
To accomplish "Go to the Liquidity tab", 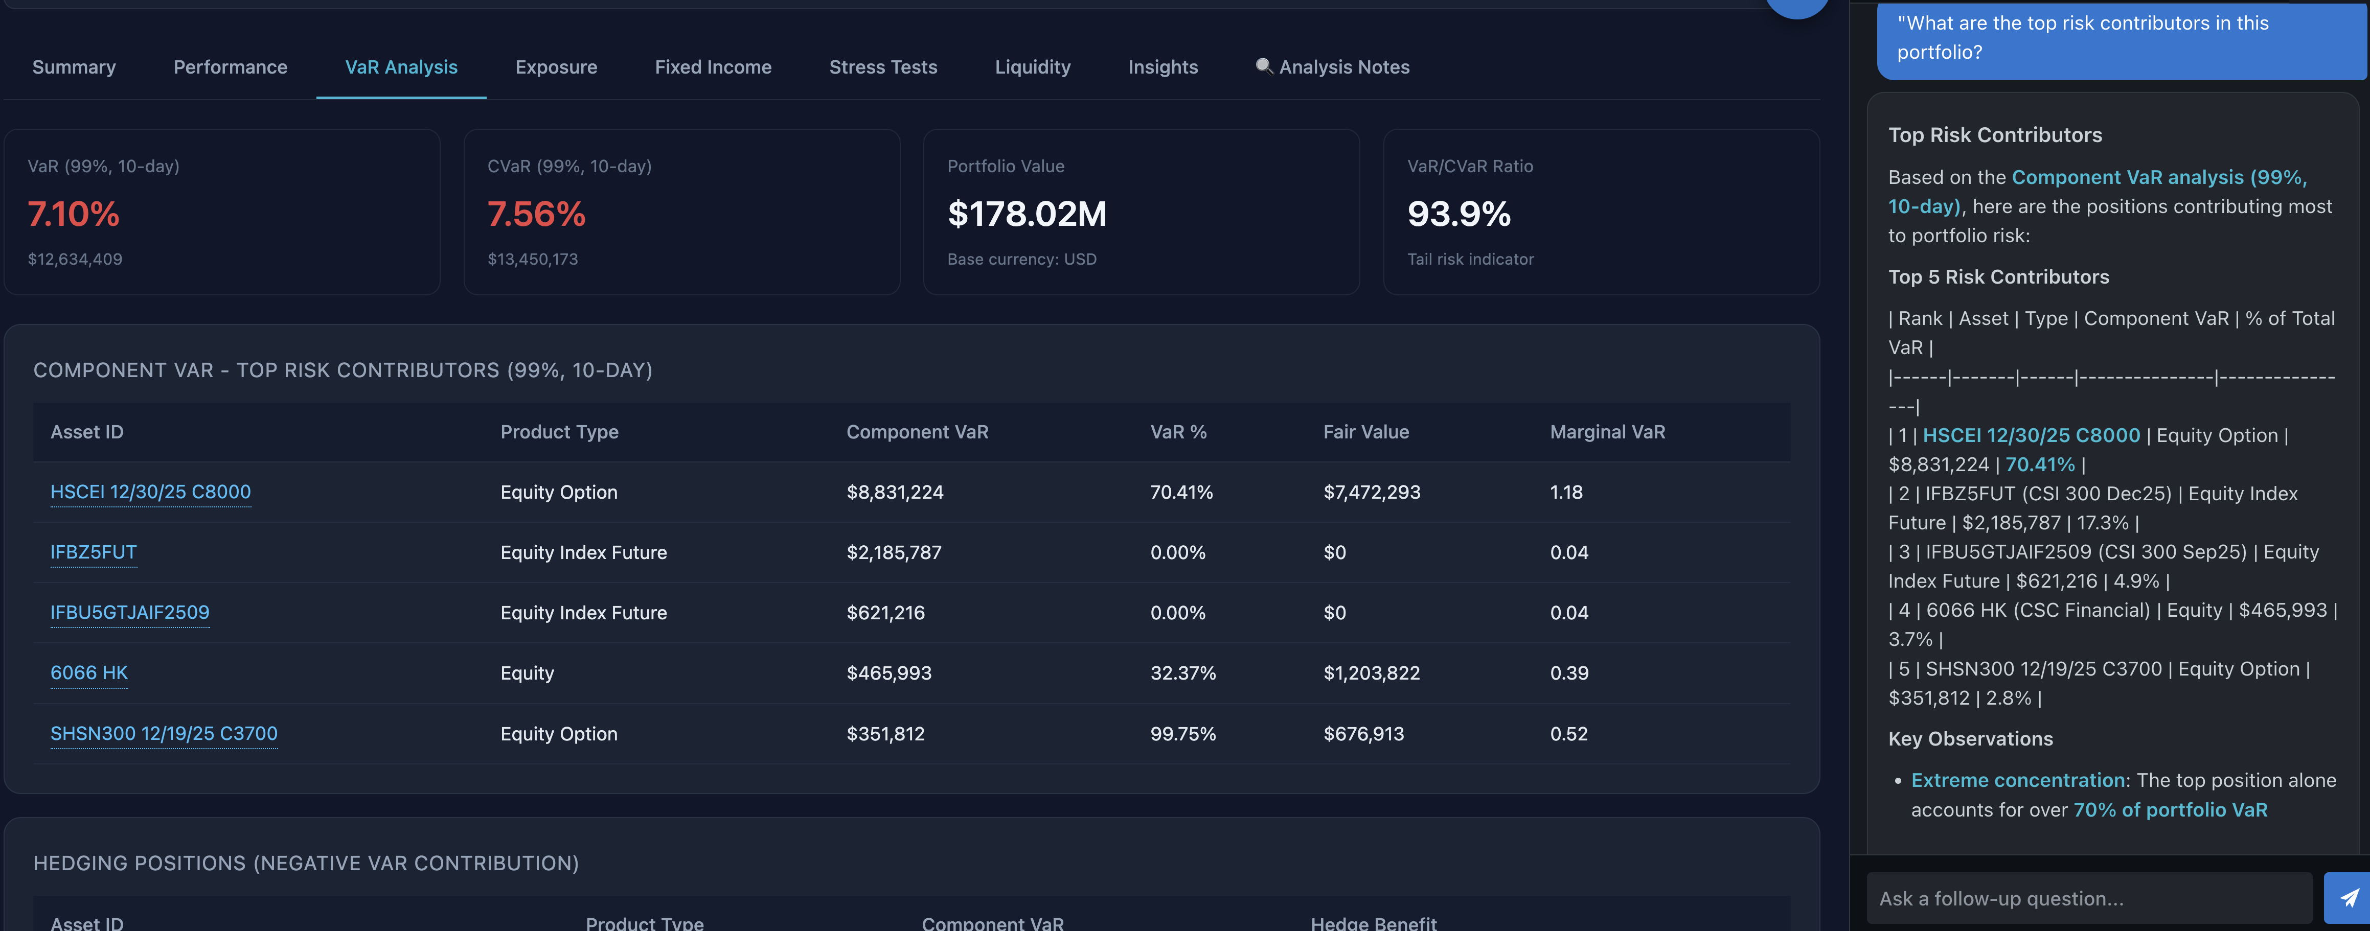I will click(1032, 66).
